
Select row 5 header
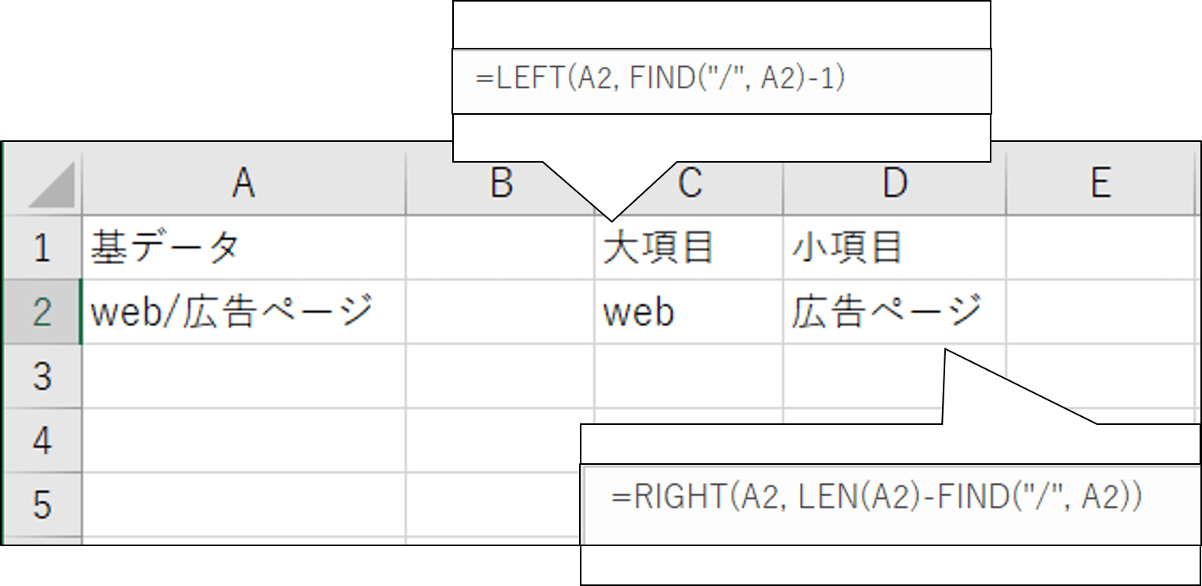[43, 505]
